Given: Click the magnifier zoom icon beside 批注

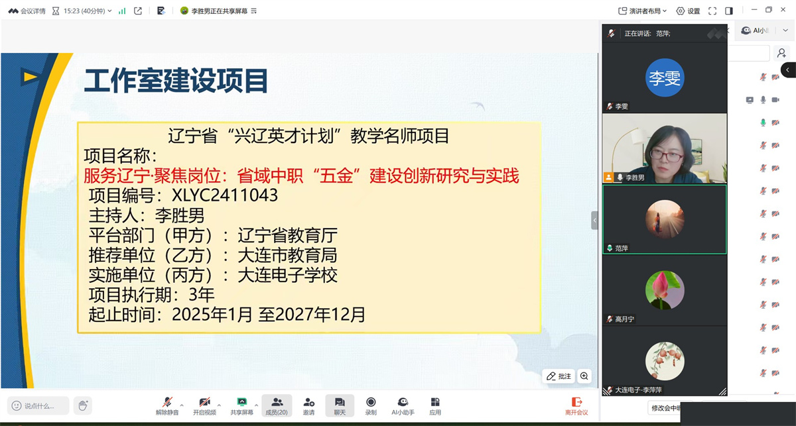Looking at the screenshot, I should (584, 376).
